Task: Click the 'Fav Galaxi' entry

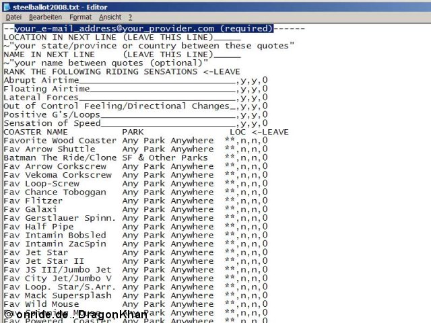Action: [30, 209]
